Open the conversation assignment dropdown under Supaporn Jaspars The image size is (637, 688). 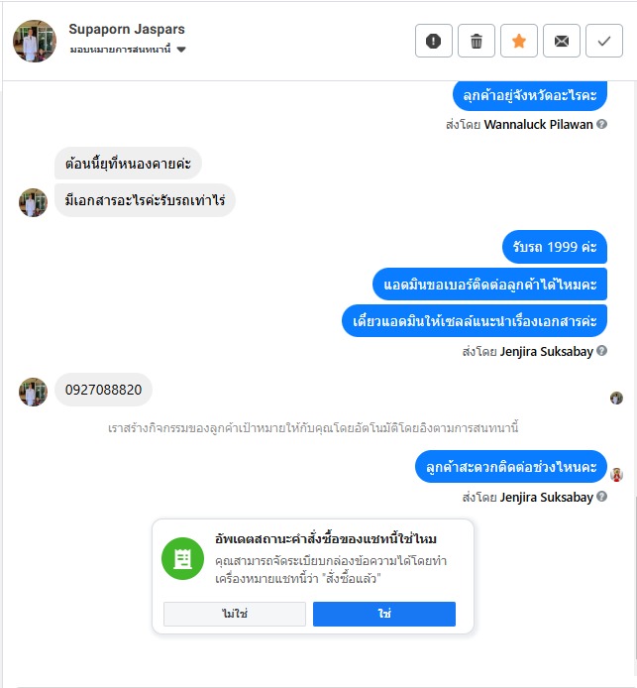(128, 50)
